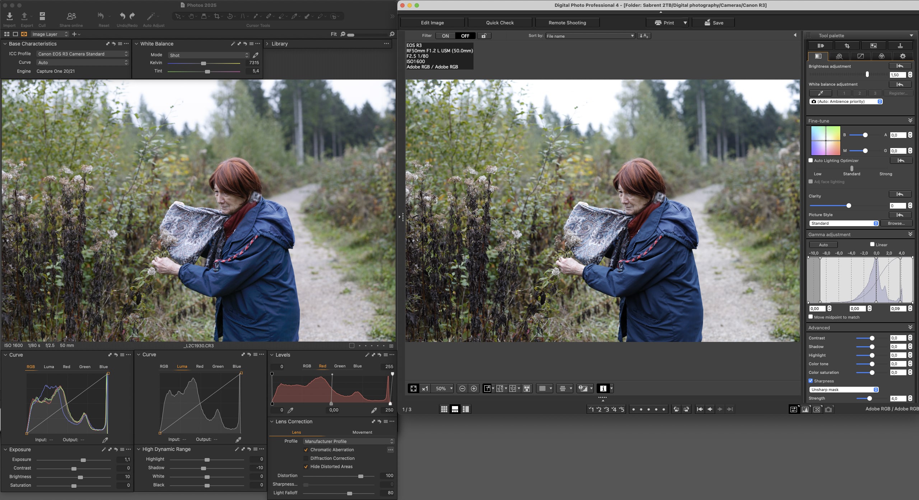The width and height of the screenshot is (919, 500).
Task: Click the Import icon in toolbar
Action: click(x=9, y=16)
